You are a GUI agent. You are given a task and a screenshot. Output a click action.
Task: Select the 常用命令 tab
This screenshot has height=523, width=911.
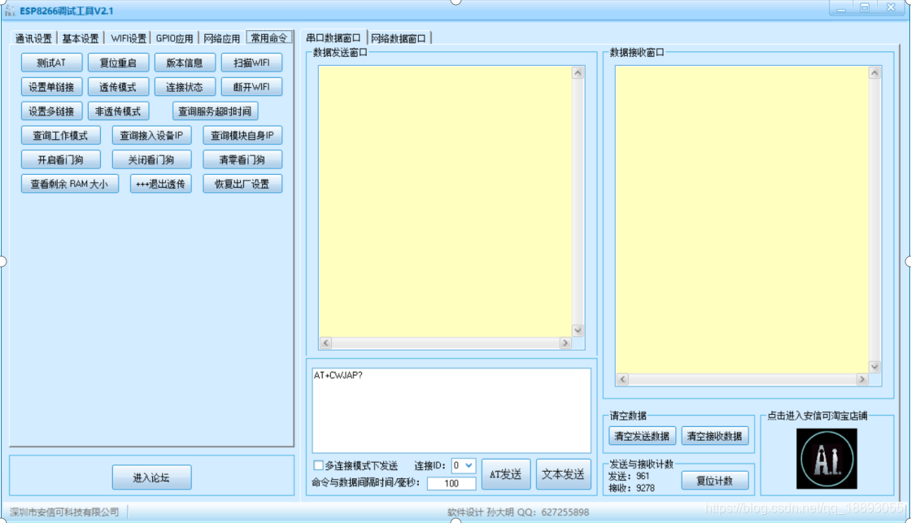click(269, 37)
